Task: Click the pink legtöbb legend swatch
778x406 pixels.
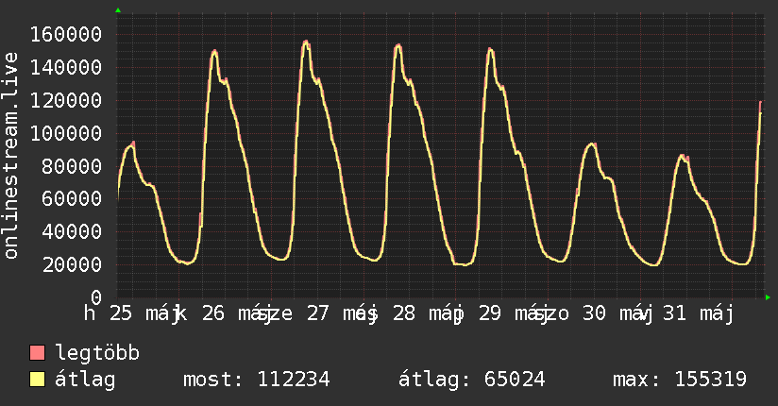Action: [x=37, y=352]
